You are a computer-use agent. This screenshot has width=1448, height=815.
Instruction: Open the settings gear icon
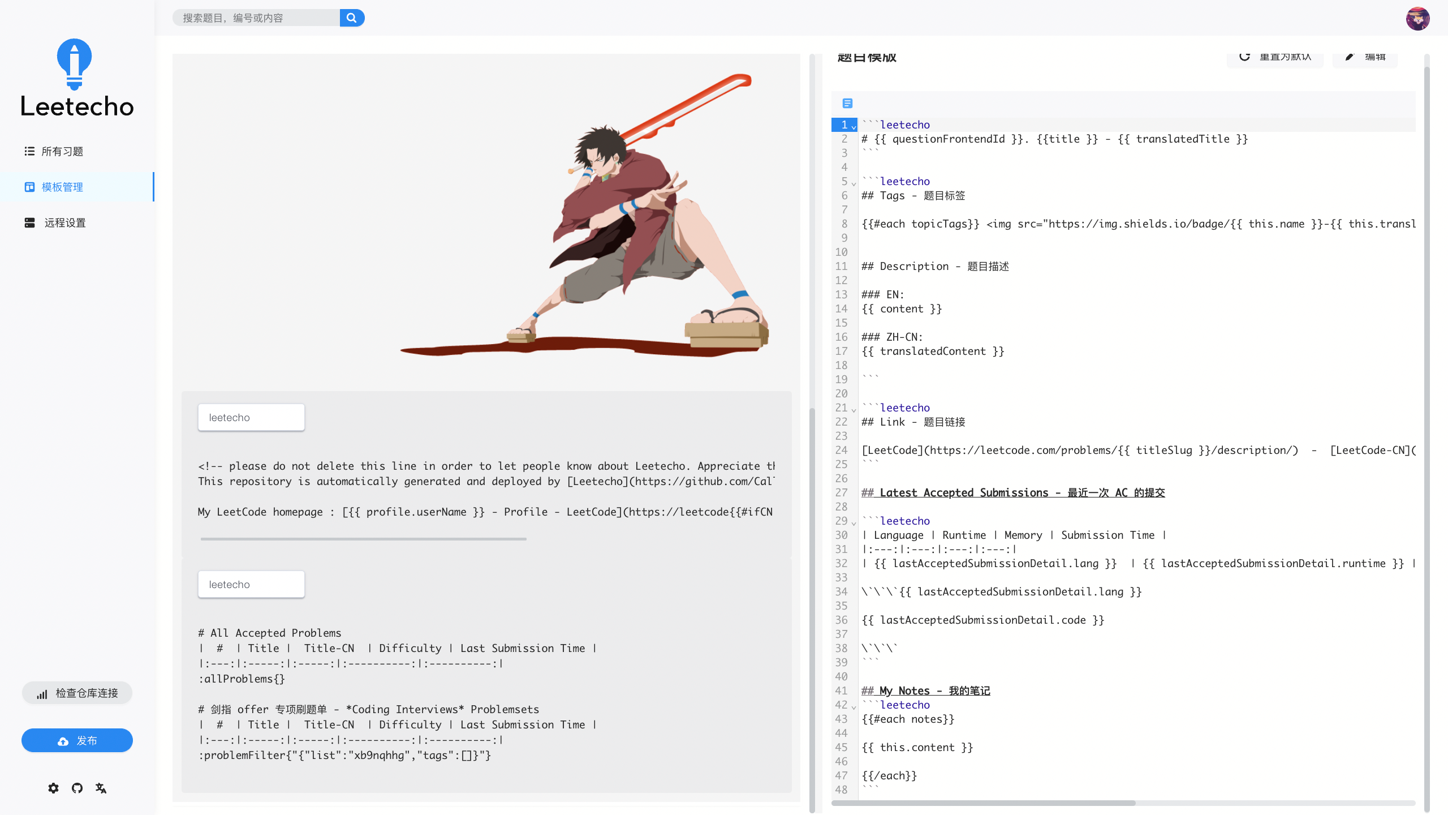pyautogui.click(x=53, y=788)
